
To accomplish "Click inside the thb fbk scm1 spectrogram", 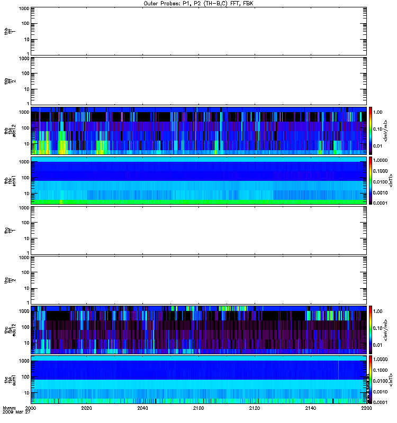I will [x=199, y=180].
